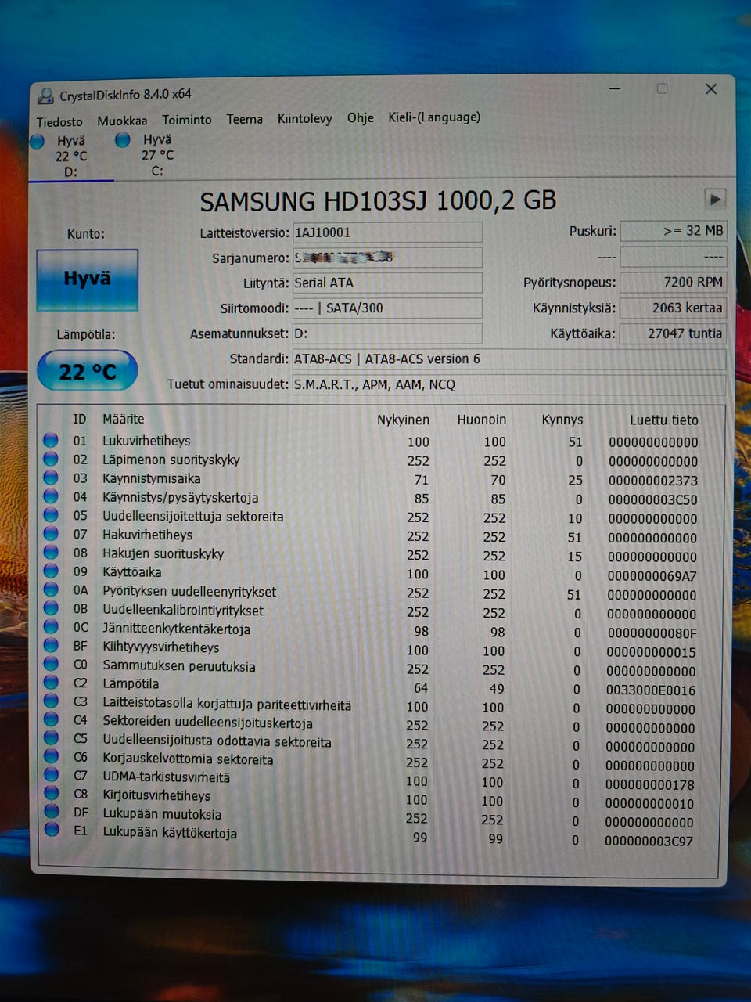Click the status orb for C7 UDMA-tarkistusvirheitä
This screenshot has height=1002, width=751.
[51, 775]
